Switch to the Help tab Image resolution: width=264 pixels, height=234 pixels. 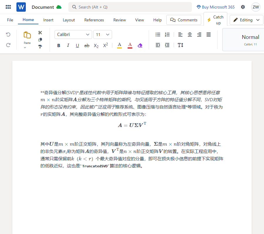pyautogui.click(x=158, y=20)
